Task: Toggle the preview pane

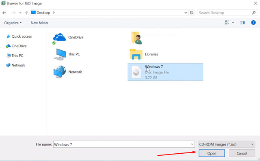Action: click(243, 22)
